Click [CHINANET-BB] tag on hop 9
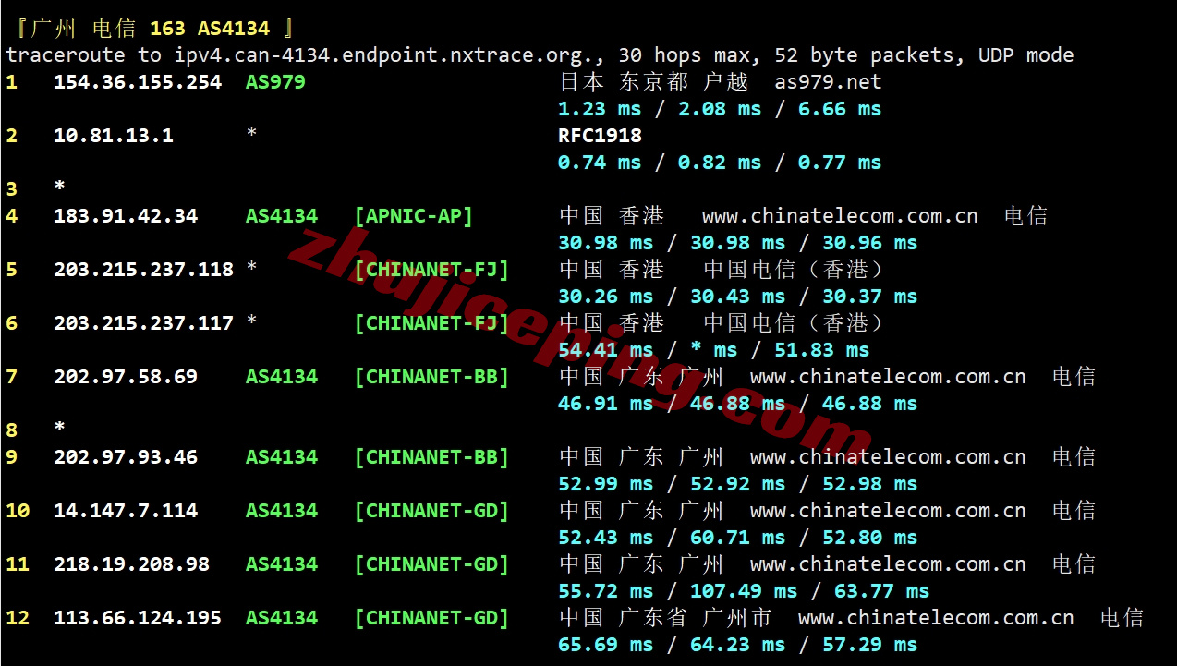The width and height of the screenshot is (1177, 666). tap(431, 457)
